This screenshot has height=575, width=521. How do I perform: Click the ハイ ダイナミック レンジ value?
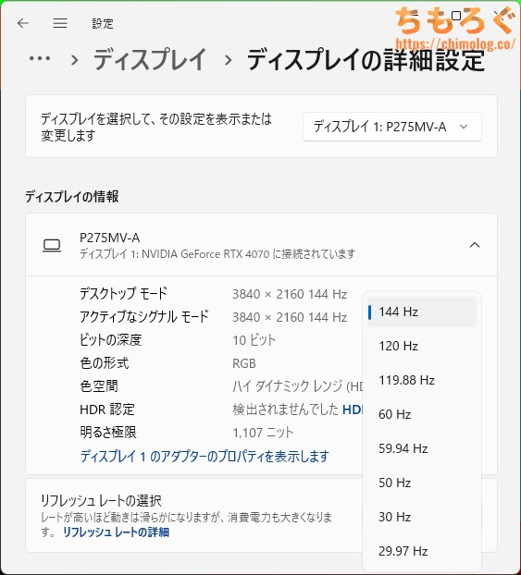(x=297, y=386)
